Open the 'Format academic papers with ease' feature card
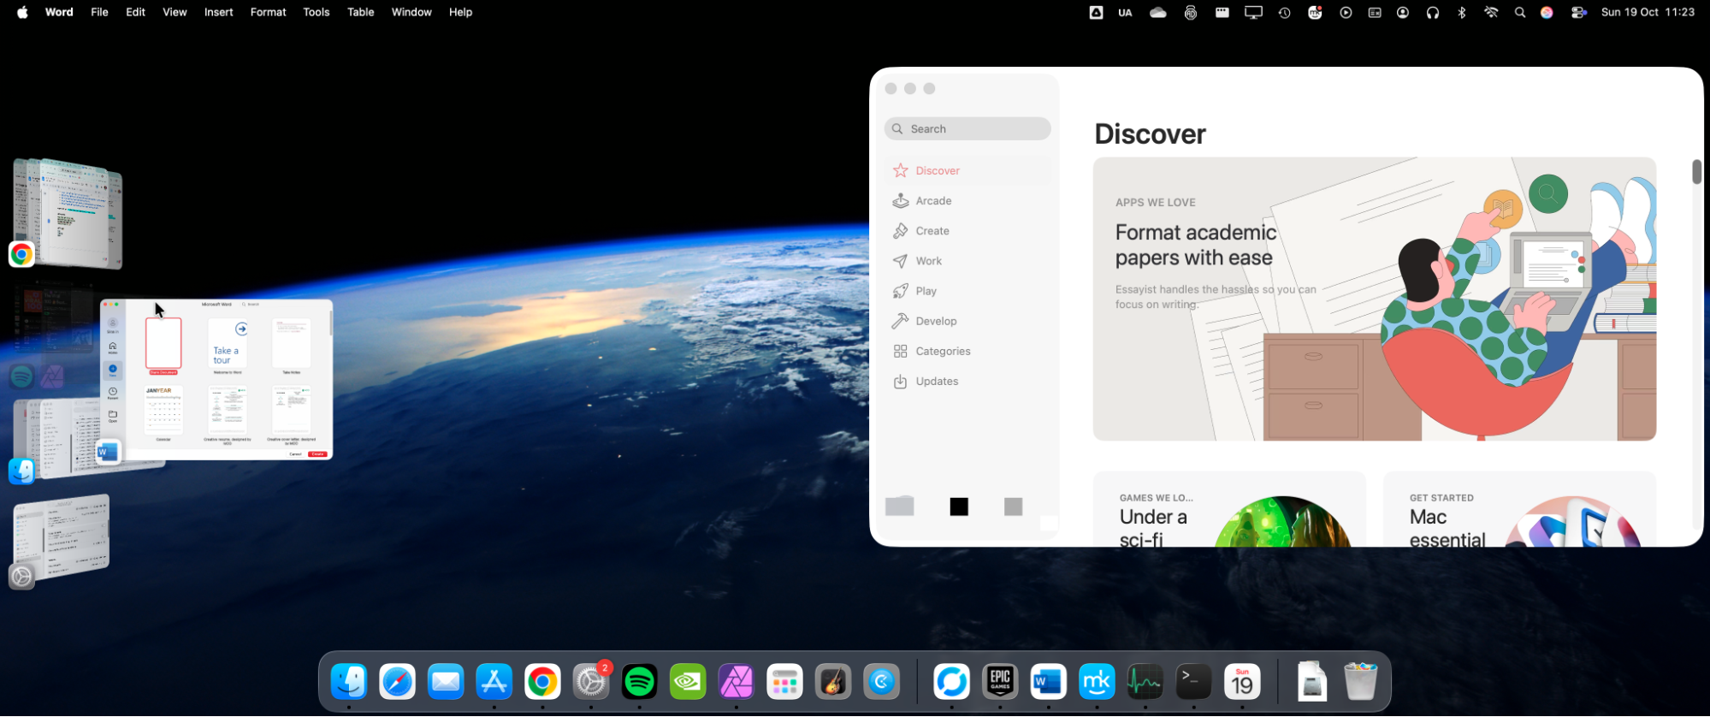This screenshot has width=1710, height=717. pyautogui.click(x=1375, y=299)
